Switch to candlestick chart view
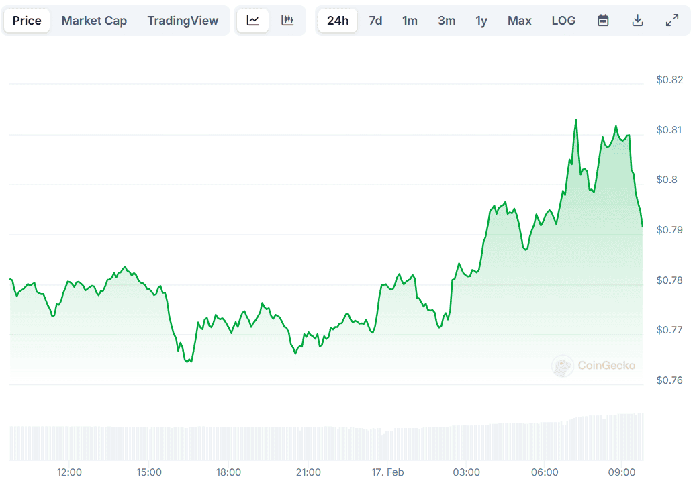Screen dimensions: 697x485 (288, 21)
